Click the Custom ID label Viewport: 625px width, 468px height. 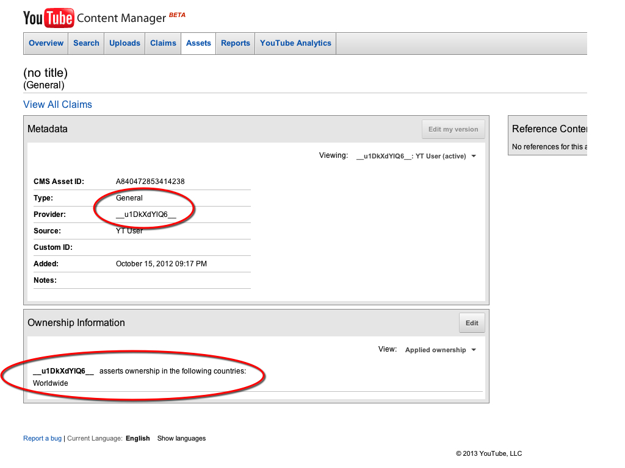click(x=53, y=247)
